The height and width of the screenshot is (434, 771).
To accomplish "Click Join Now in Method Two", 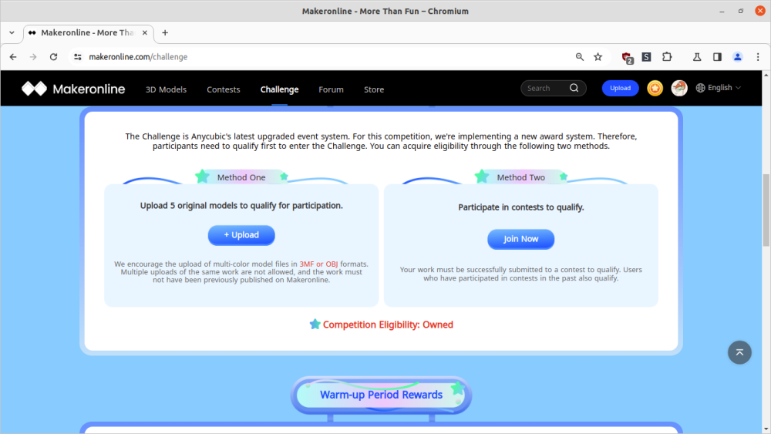I will coord(520,239).
